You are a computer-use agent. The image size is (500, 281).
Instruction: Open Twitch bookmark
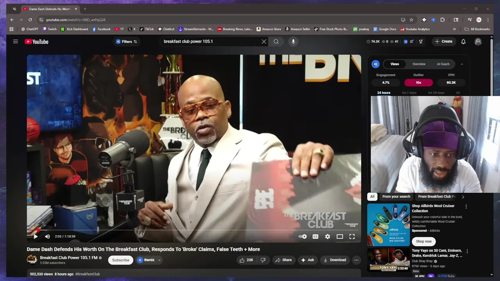coord(50,29)
